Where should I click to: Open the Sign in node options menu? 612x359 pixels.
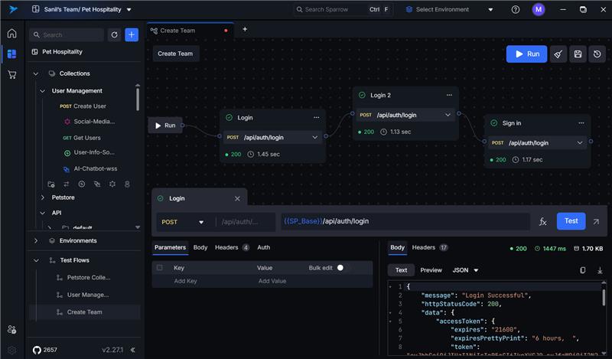(x=581, y=123)
